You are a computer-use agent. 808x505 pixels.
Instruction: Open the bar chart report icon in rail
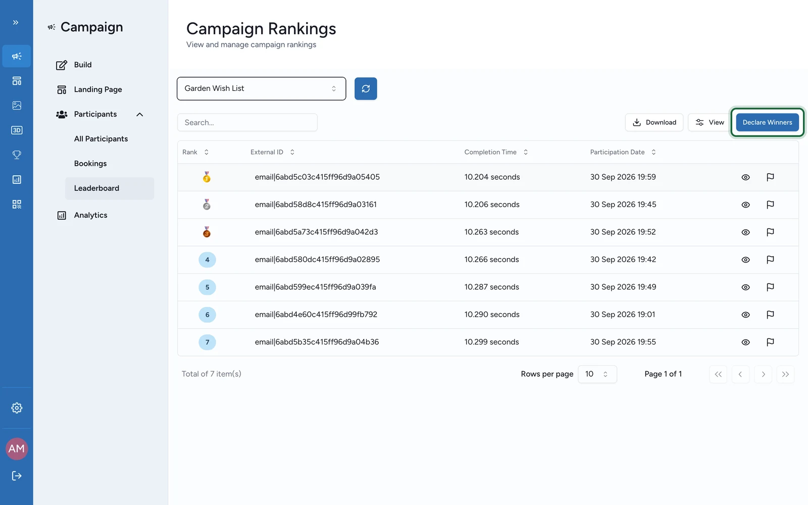pos(17,180)
